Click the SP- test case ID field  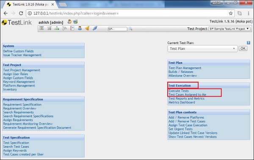[117, 29]
